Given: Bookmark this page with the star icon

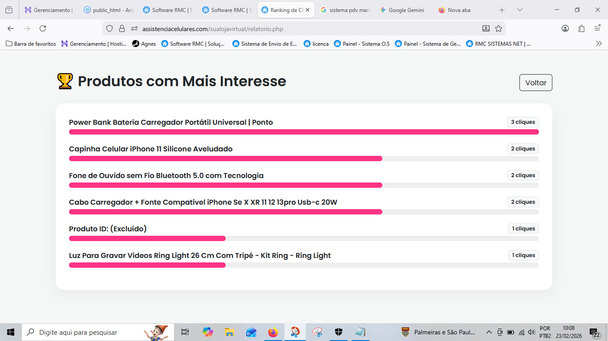Looking at the screenshot, I should (x=498, y=28).
